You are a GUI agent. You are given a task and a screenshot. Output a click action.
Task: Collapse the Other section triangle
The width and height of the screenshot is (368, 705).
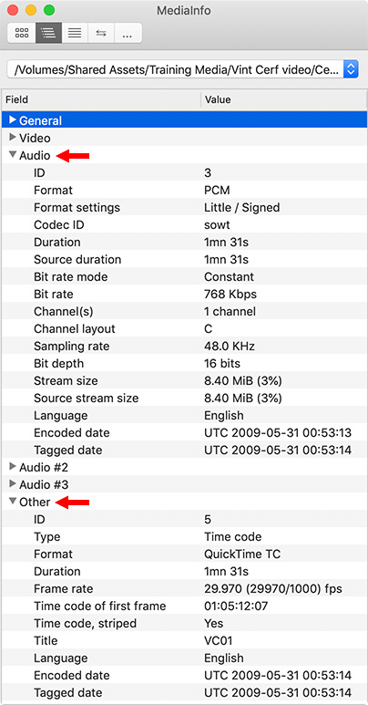13,502
